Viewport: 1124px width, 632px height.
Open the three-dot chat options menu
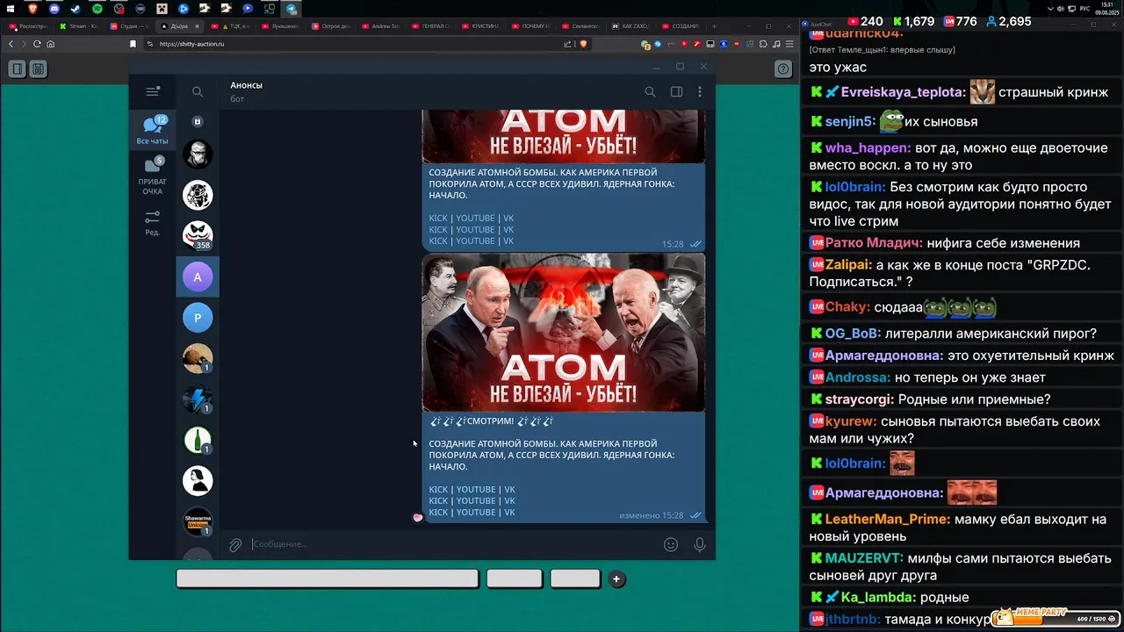pos(700,91)
